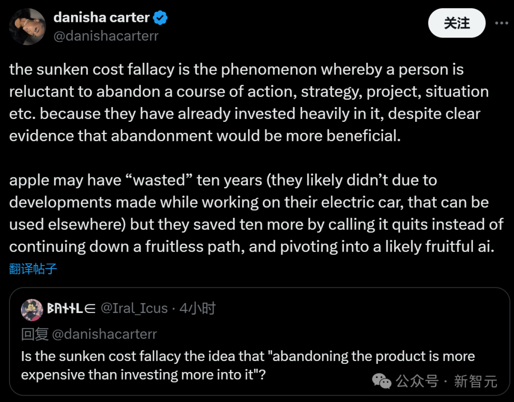
Task: Open the BATTLE user's avatar in quoted post
Action: pyautogui.click(x=32, y=310)
